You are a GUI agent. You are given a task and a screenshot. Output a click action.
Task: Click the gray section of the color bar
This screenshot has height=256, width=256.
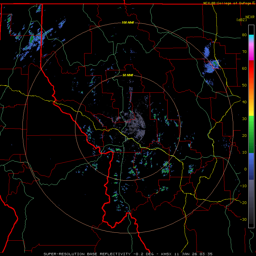point(251,202)
